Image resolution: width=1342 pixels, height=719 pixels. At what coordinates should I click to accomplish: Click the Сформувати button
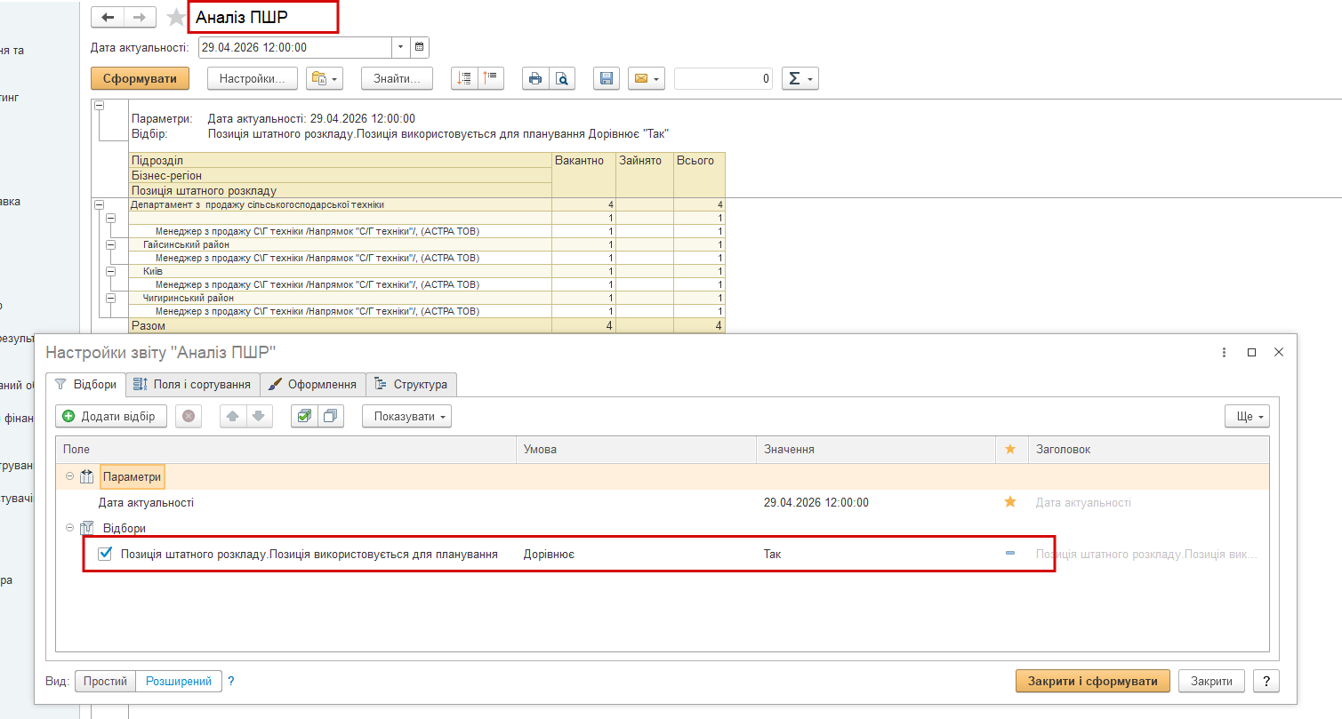(x=141, y=78)
